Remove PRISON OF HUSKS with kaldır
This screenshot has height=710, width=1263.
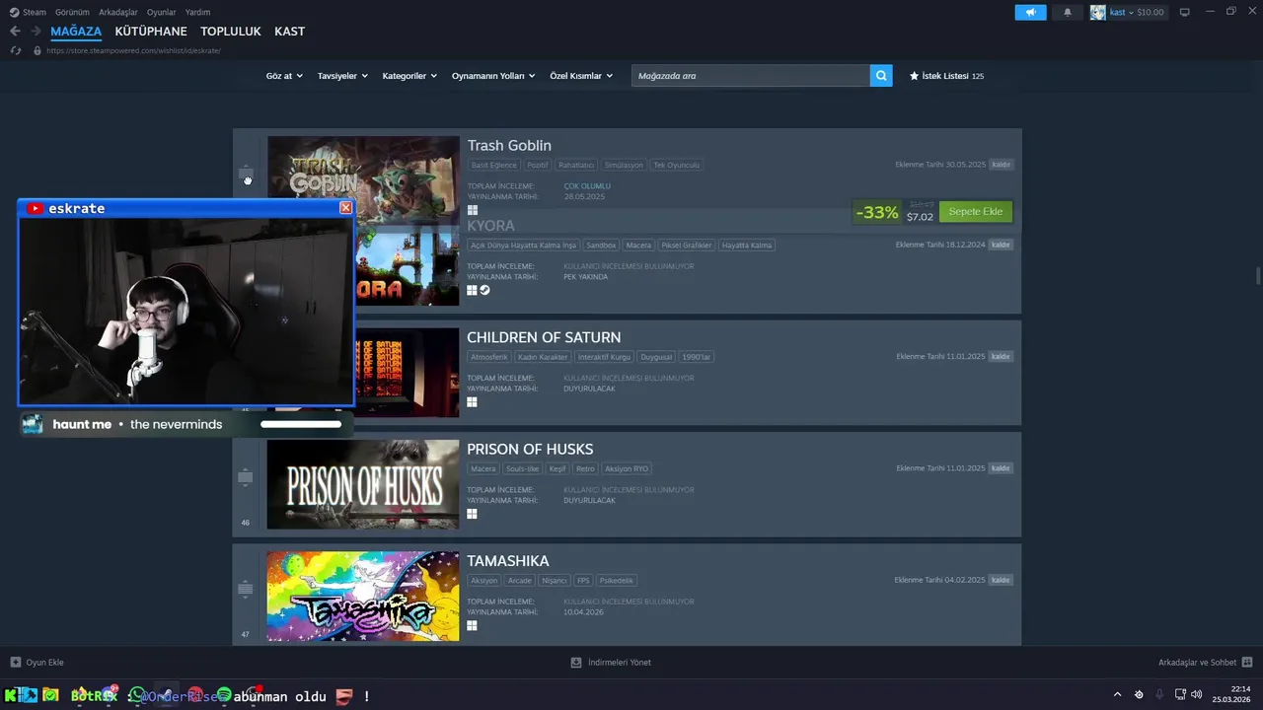click(1001, 468)
